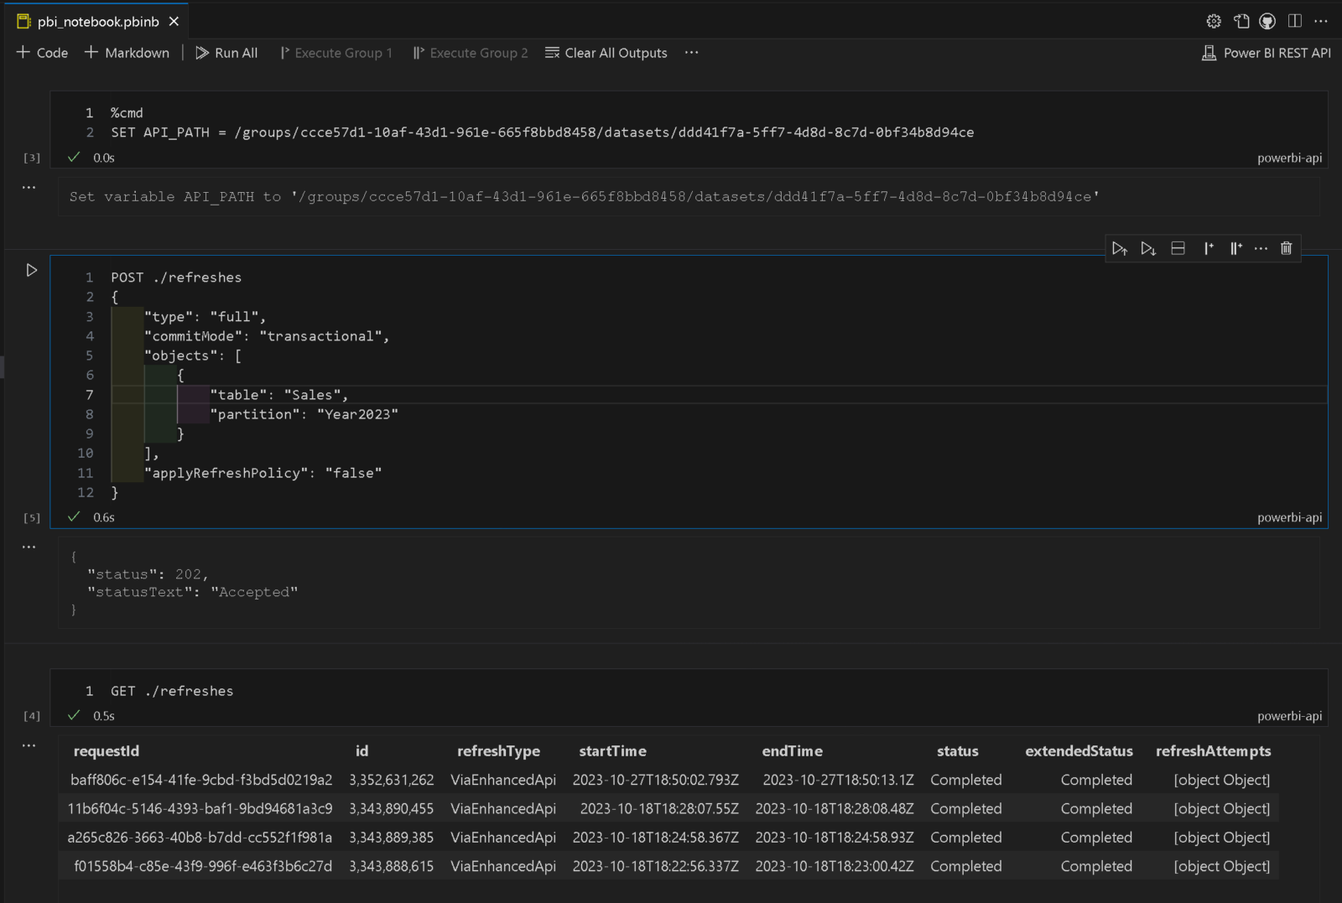Click the requestId column header
The width and height of the screenshot is (1342, 903).
[107, 751]
